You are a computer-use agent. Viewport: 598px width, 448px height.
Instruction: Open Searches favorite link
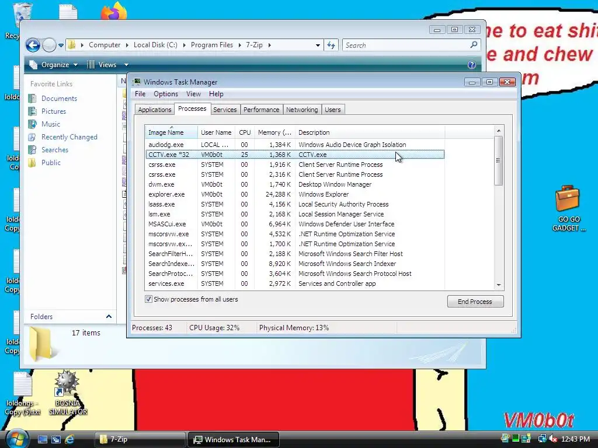point(54,150)
